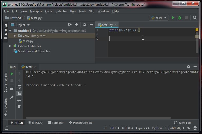Open Project panel gear settings
Image resolution: width=202 pixels, height=134 pixels.
point(85,25)
